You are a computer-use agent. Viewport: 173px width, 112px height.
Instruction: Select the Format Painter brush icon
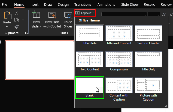[x=17, y=26]
